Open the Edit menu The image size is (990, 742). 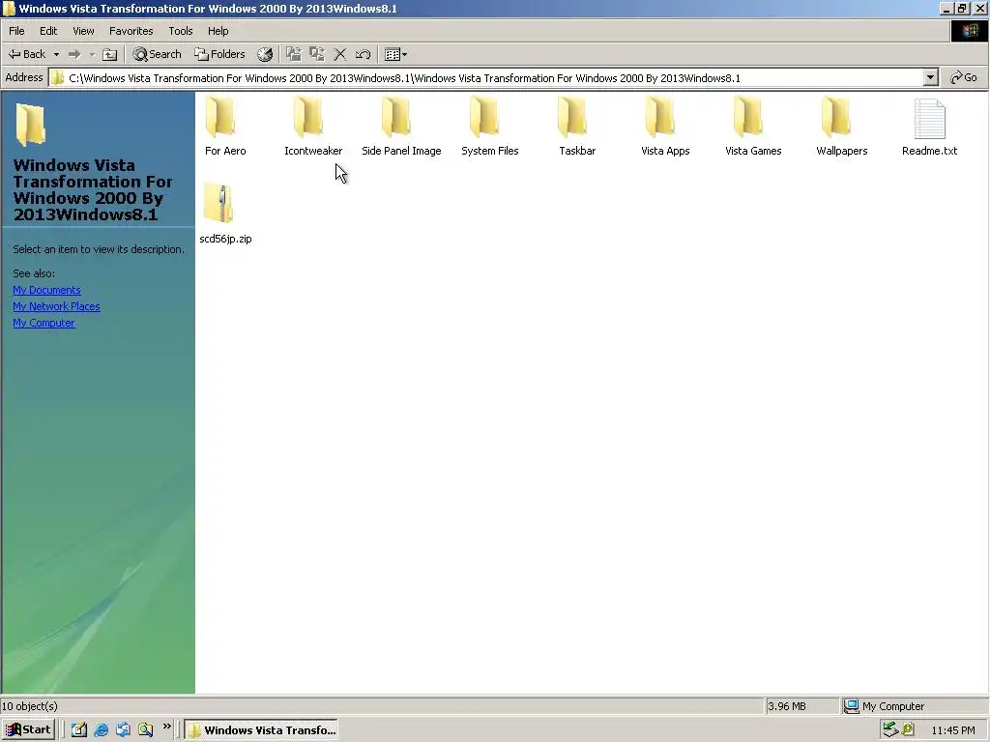[x=48, y=31]
